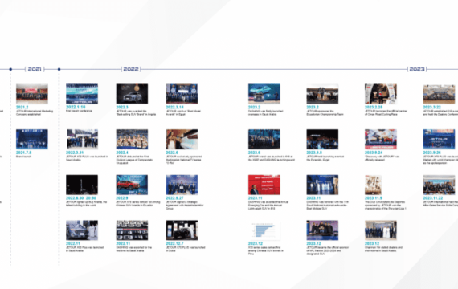
Task: Open the 2023.2.25 Oman cycling race image
Action: [x=381, y=94]
